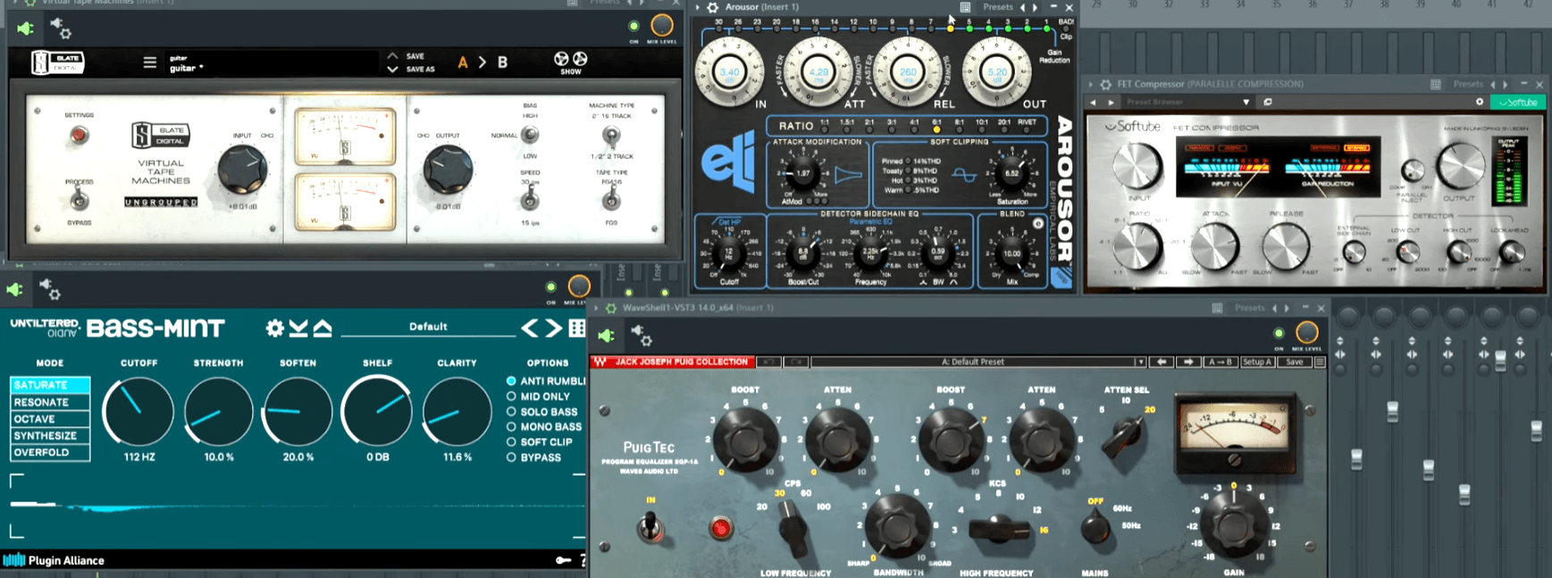Click Plugin Alliance key icon
1552x578 pixels.
pos(563,560)
